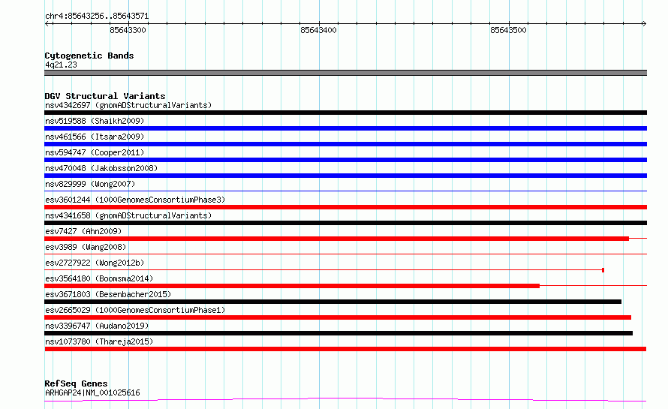Click the black bar for nsv4341658
668x409 pixels.
(345, 223)
